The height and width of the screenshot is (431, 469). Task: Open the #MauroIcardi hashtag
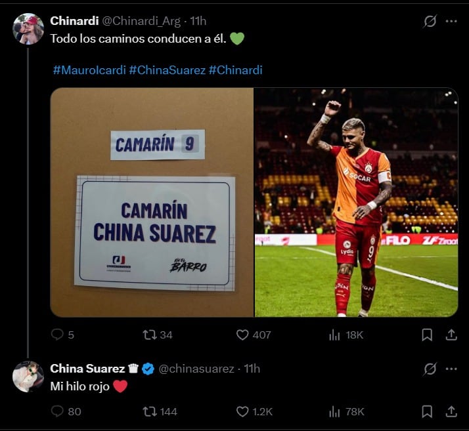point(89,70)
